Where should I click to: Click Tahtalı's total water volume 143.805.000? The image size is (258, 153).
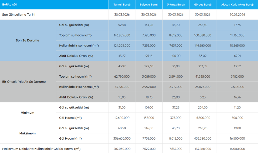(x=122, y=35)
